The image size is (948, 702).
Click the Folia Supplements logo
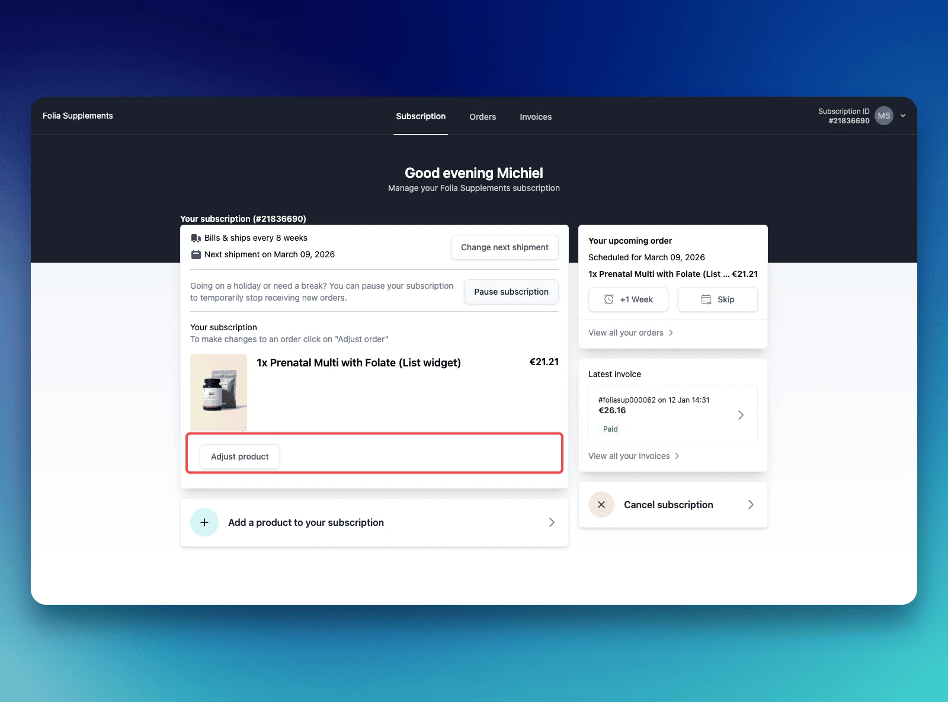pos(77,116)
